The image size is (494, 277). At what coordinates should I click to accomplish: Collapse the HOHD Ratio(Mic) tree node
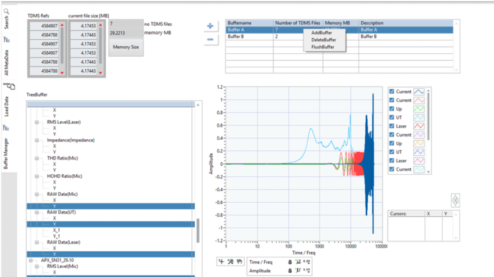(37, 176)
